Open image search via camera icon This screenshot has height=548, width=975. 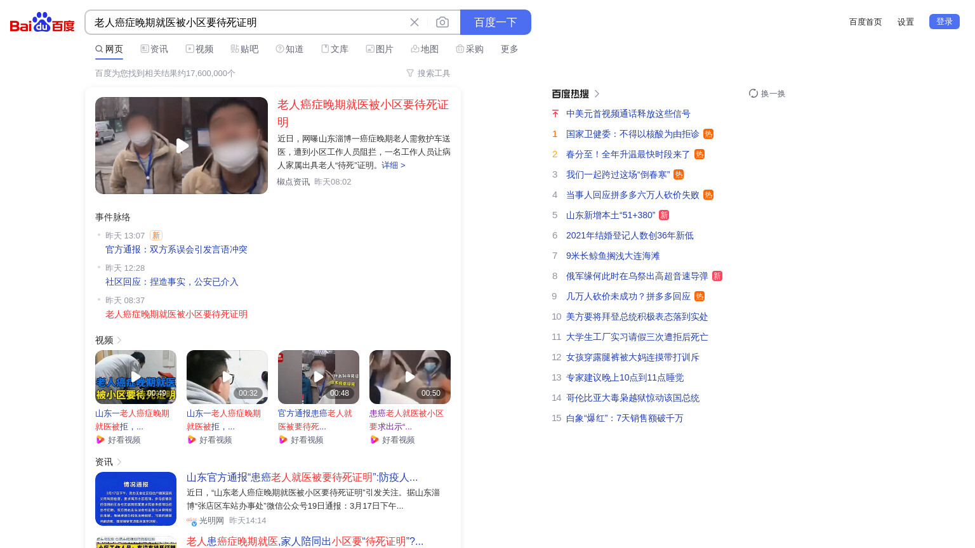click(442, 22)
